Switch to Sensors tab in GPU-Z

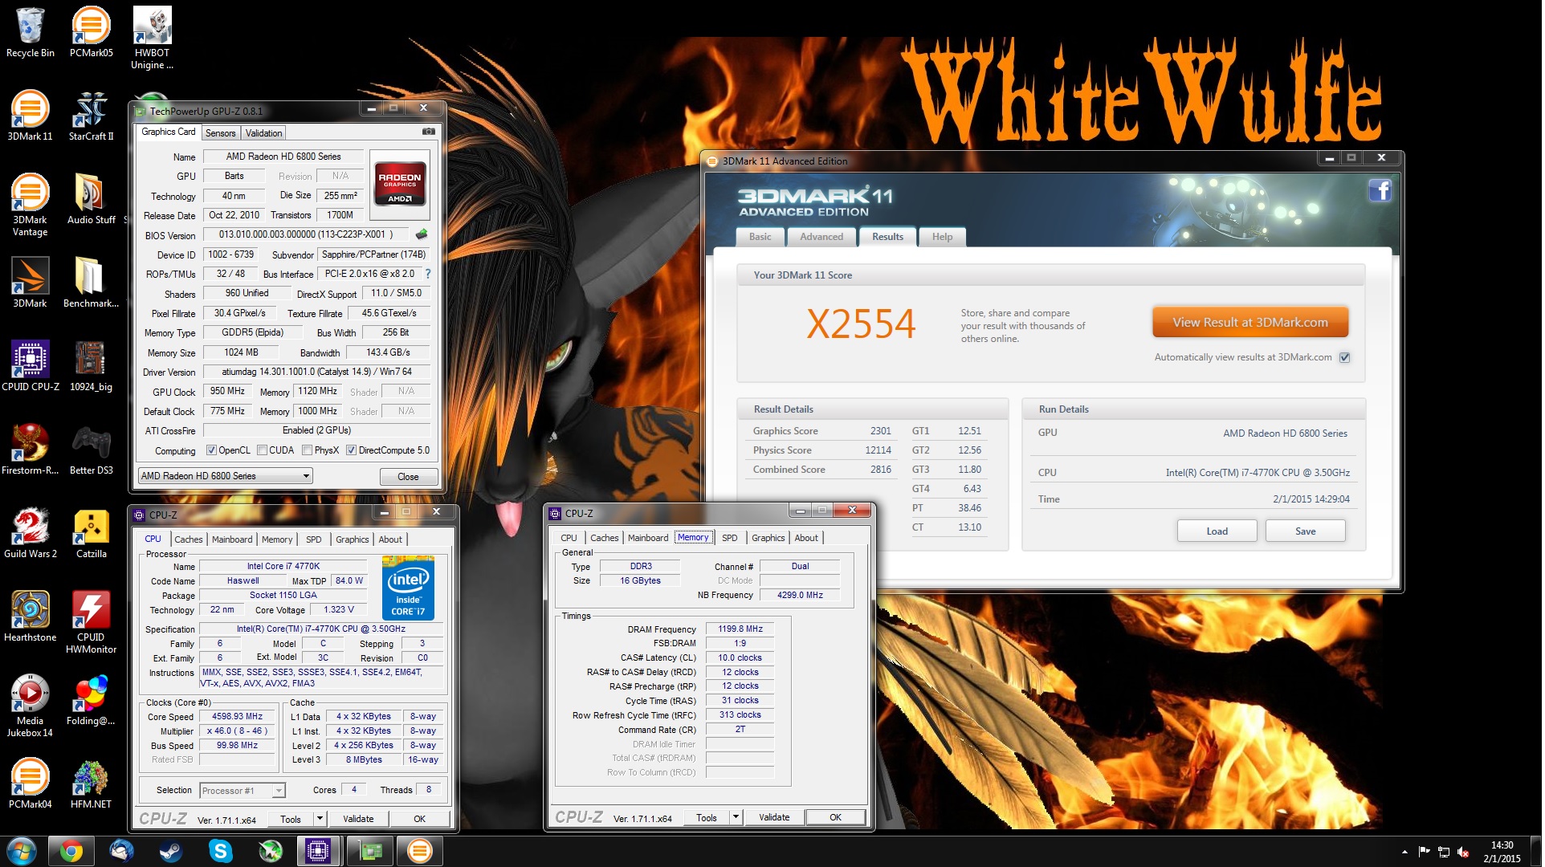(221, 133)
